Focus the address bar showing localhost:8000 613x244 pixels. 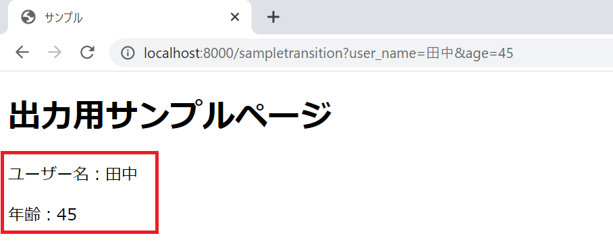coord(361,53)
